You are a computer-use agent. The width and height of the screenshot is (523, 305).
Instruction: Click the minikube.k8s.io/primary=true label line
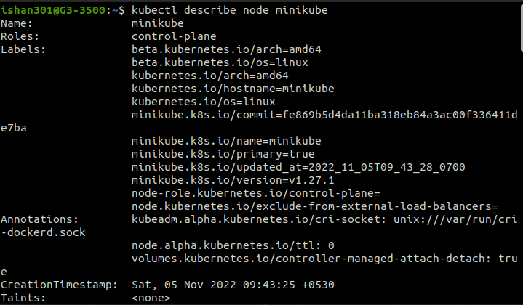(223, 154)
